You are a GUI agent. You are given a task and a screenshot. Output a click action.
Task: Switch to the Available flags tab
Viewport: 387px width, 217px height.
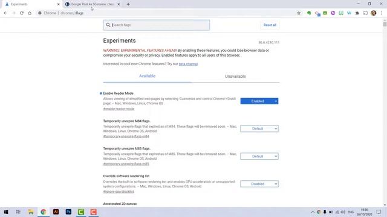(x=147, y=76)
